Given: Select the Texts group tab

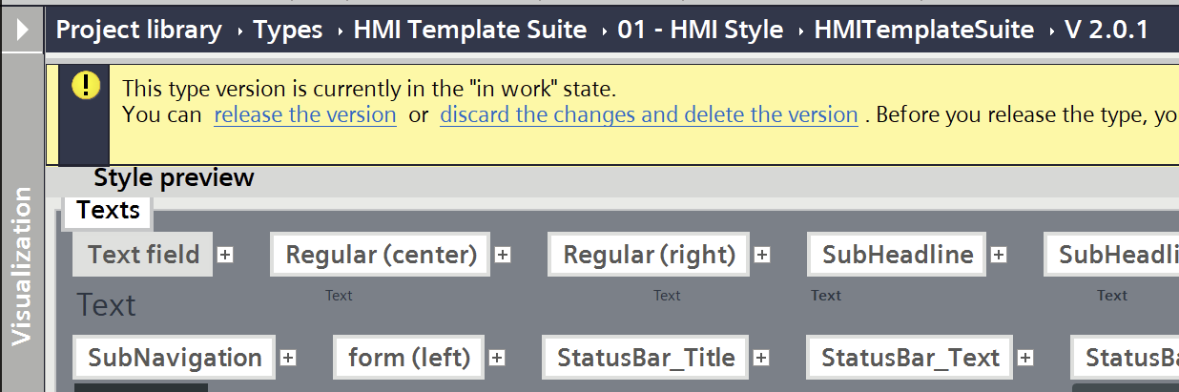Looking at the screenshot, I should 108,211.
